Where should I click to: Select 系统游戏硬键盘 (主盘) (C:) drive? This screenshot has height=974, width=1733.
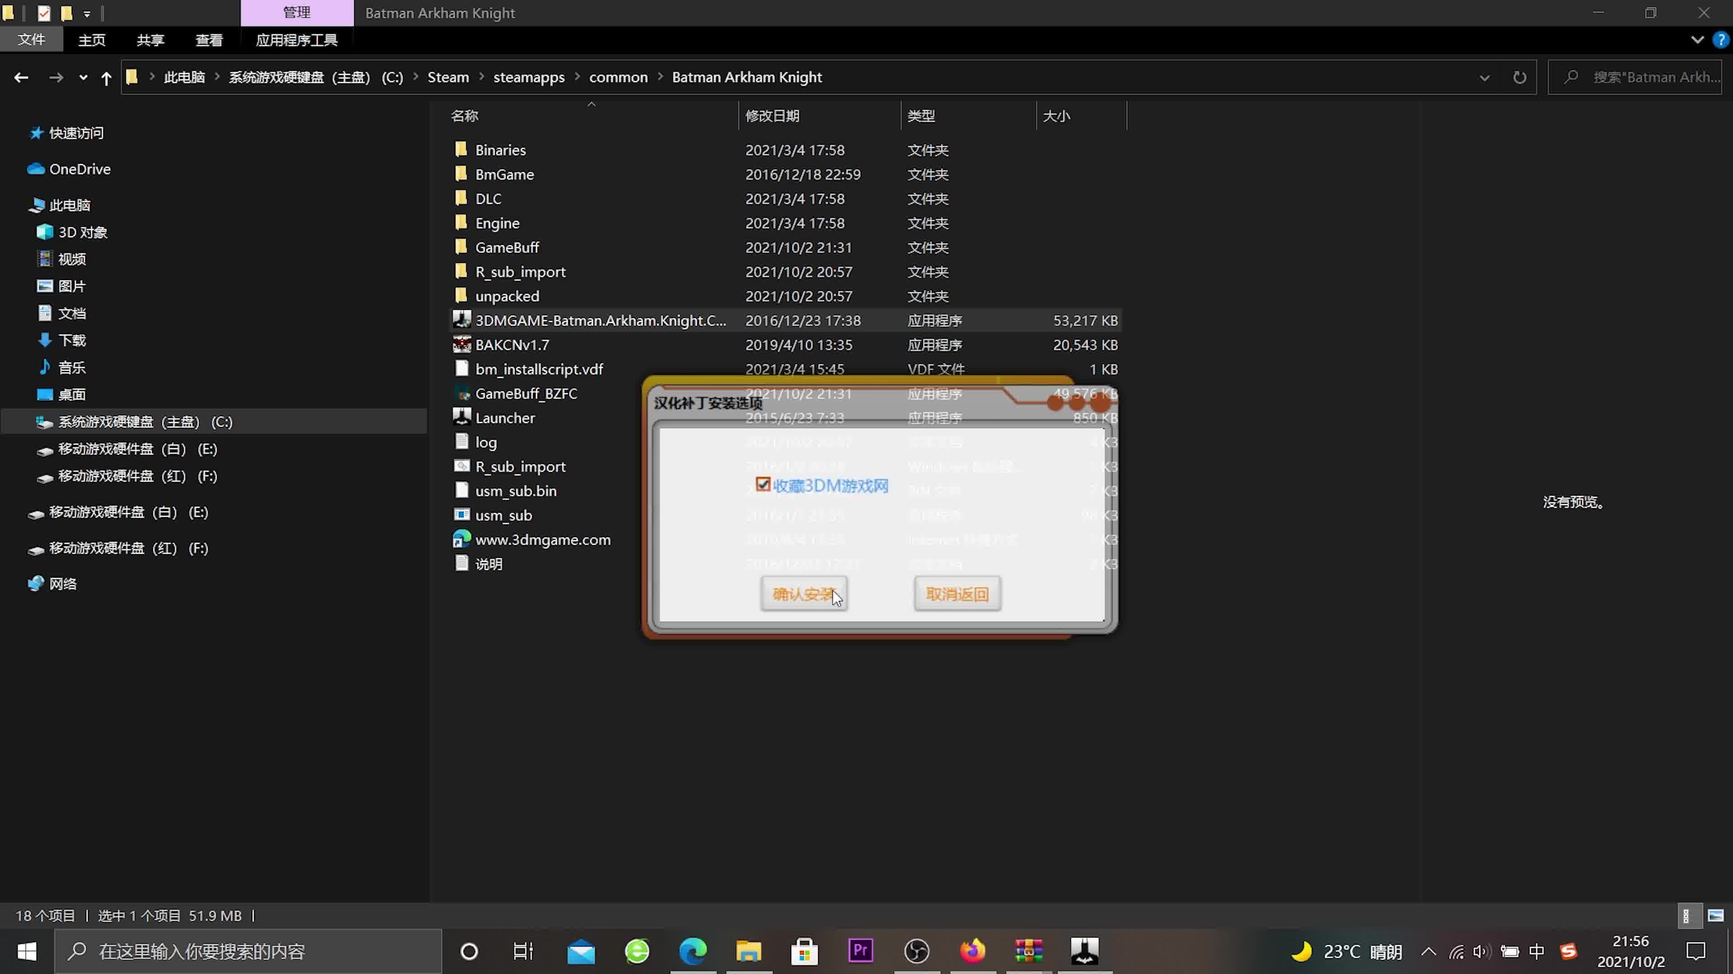click(145, 422)
